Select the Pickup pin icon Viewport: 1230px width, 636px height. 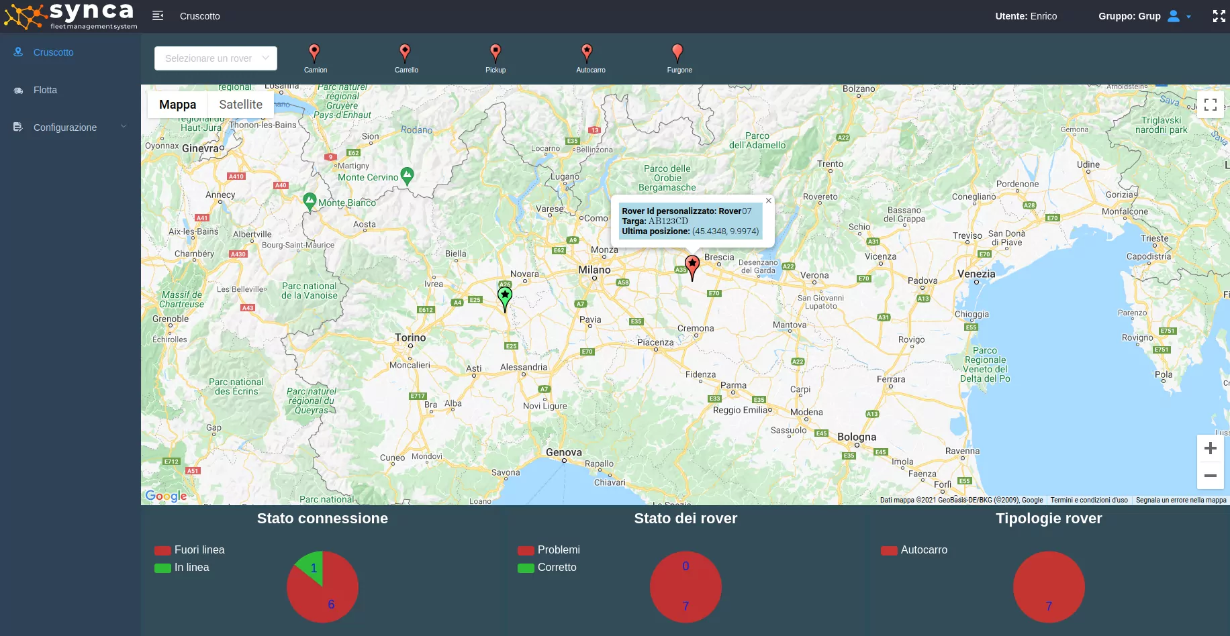click(495, 53)
